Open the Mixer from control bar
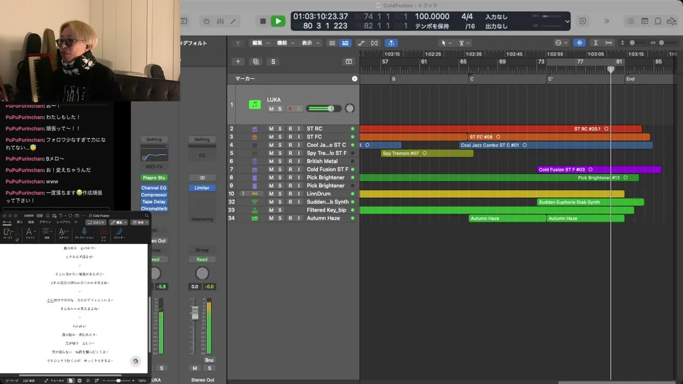Viewport: 683px width, 384px height. click(x=220, y=21)
